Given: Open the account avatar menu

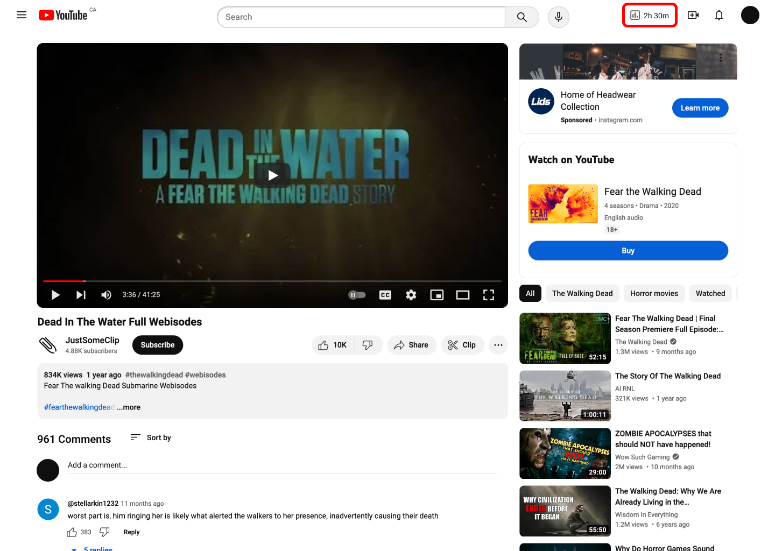Looking at the screenshot, I should pos(750,15).
